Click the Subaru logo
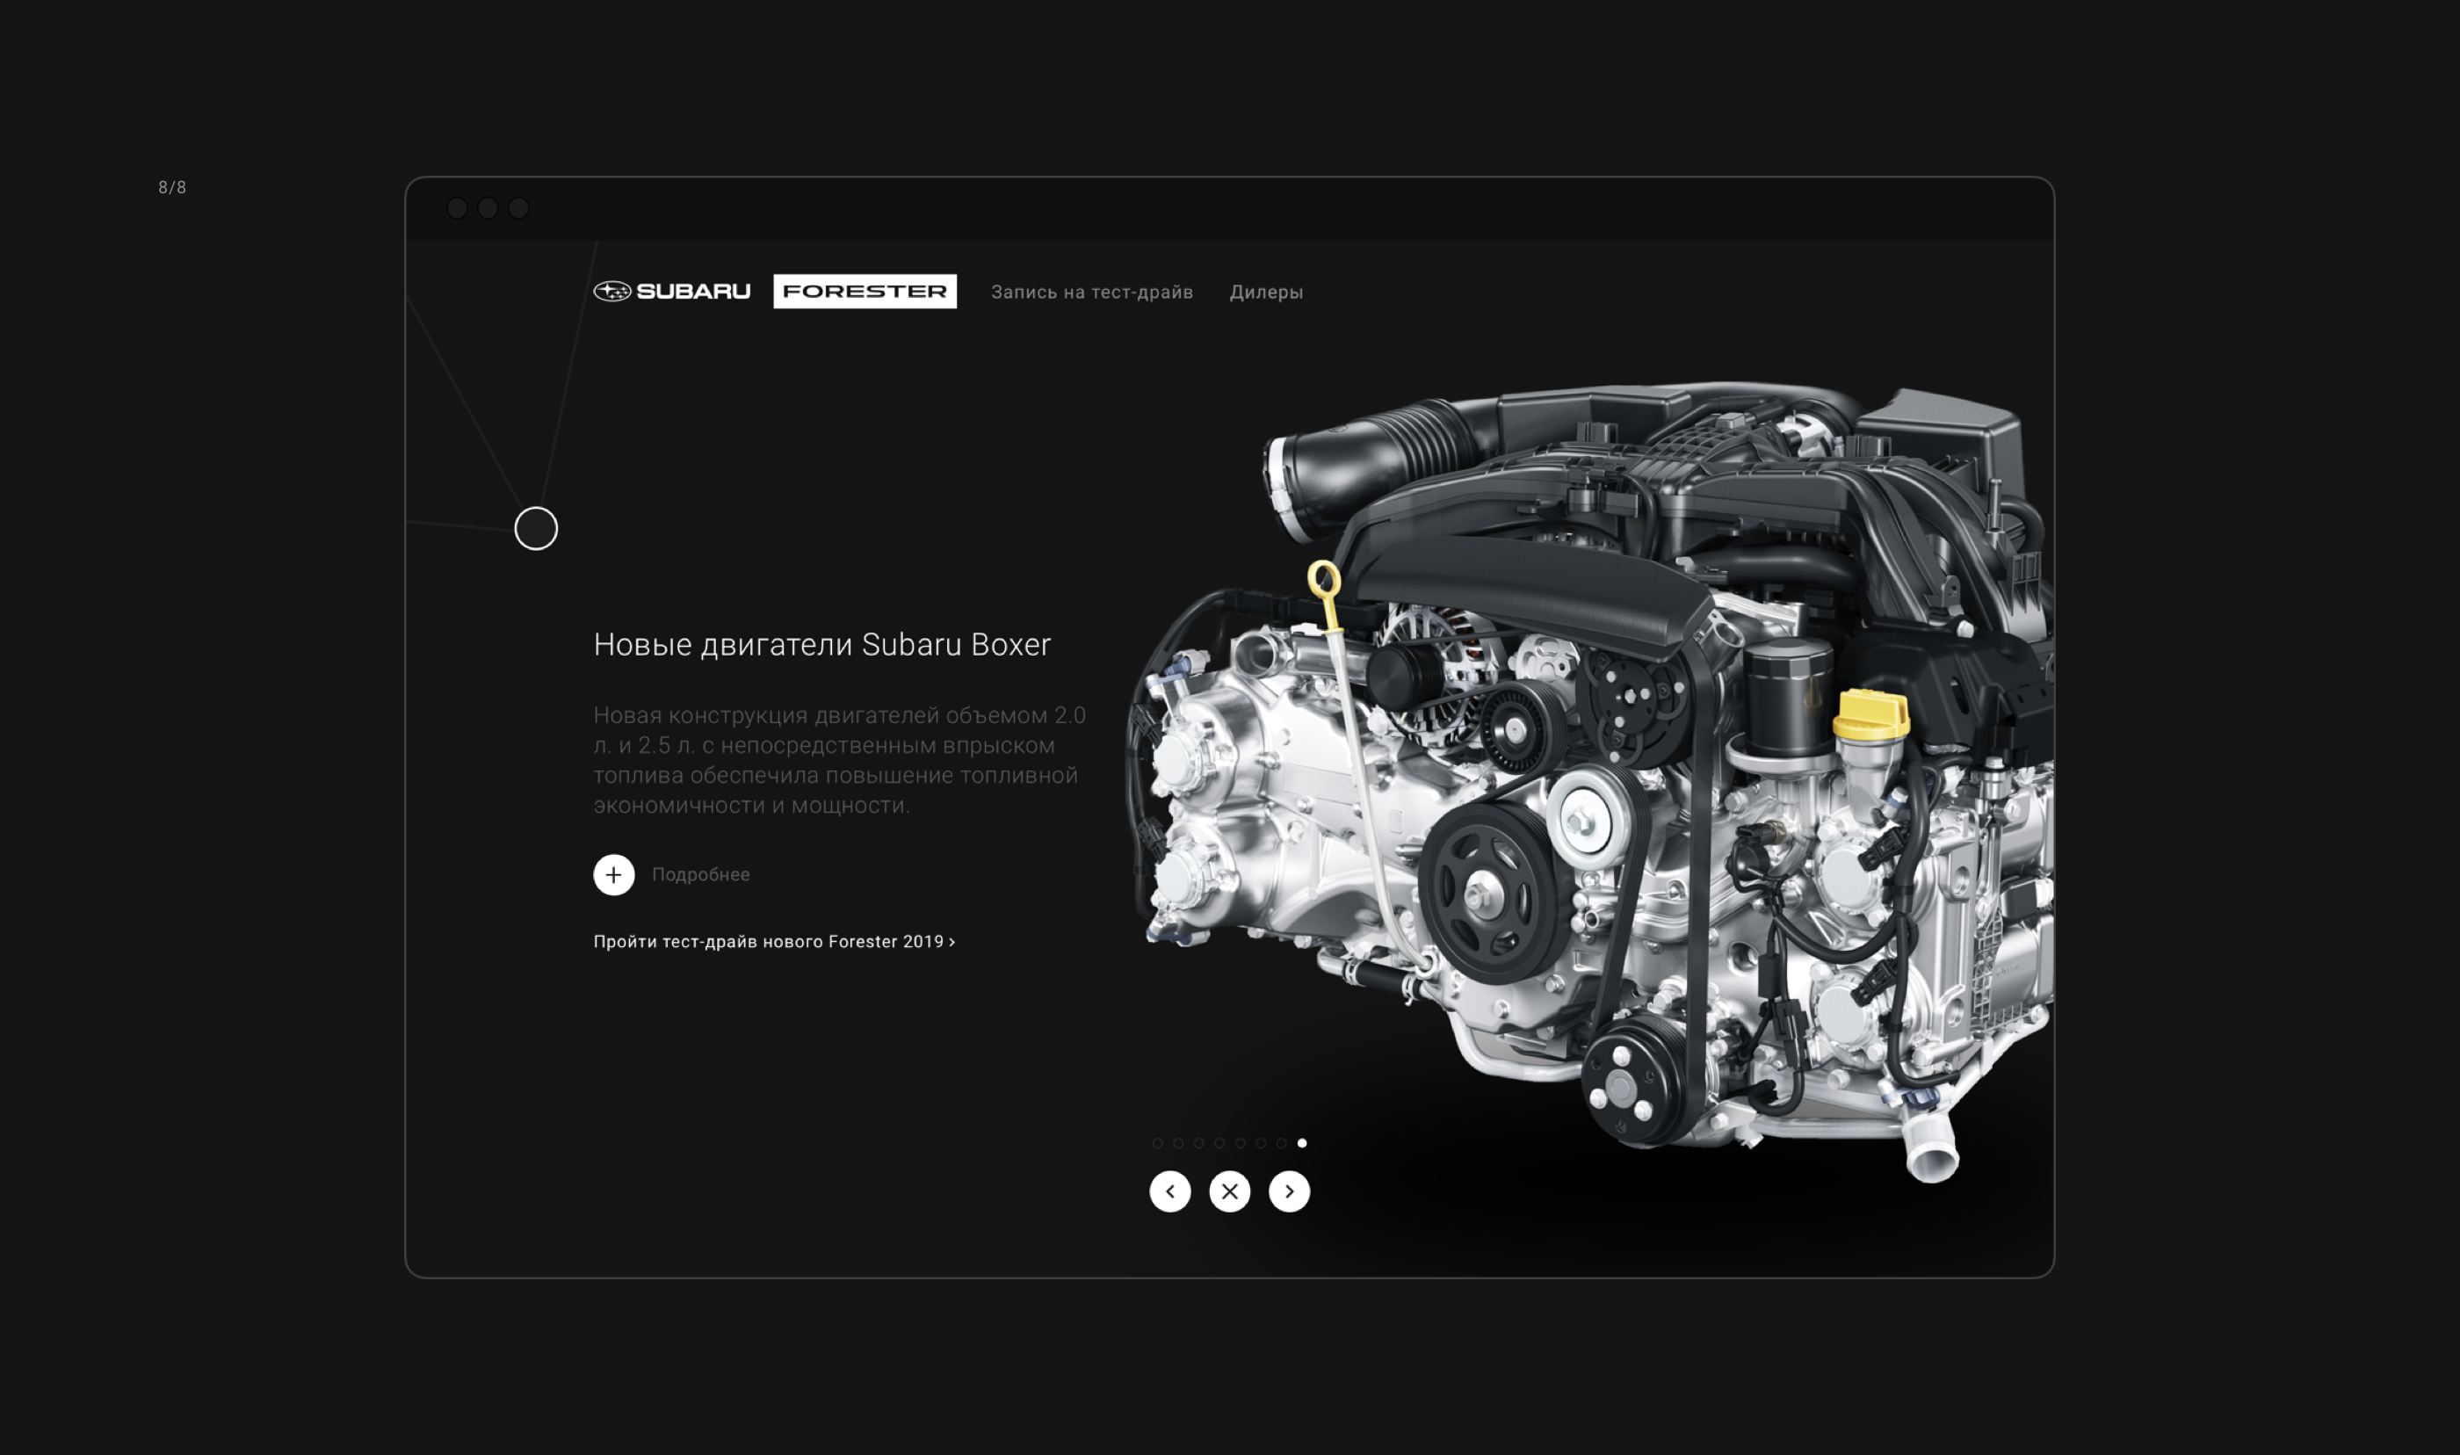2460x1455 pixels. tap(671, 291)
